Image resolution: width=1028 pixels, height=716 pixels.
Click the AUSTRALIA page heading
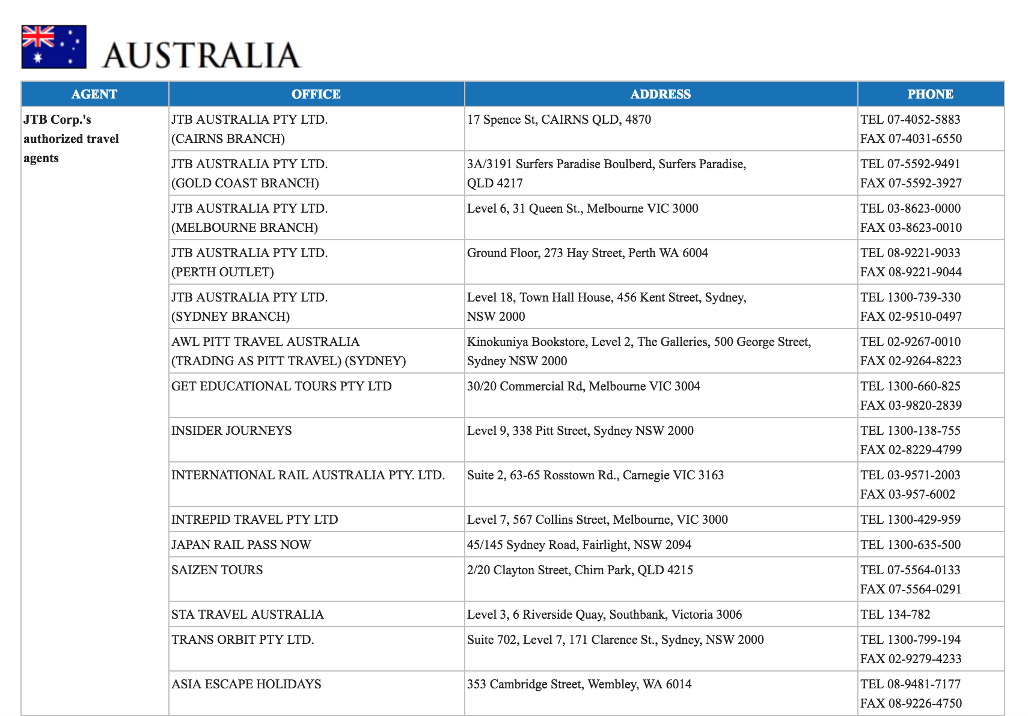click(201, 55)
